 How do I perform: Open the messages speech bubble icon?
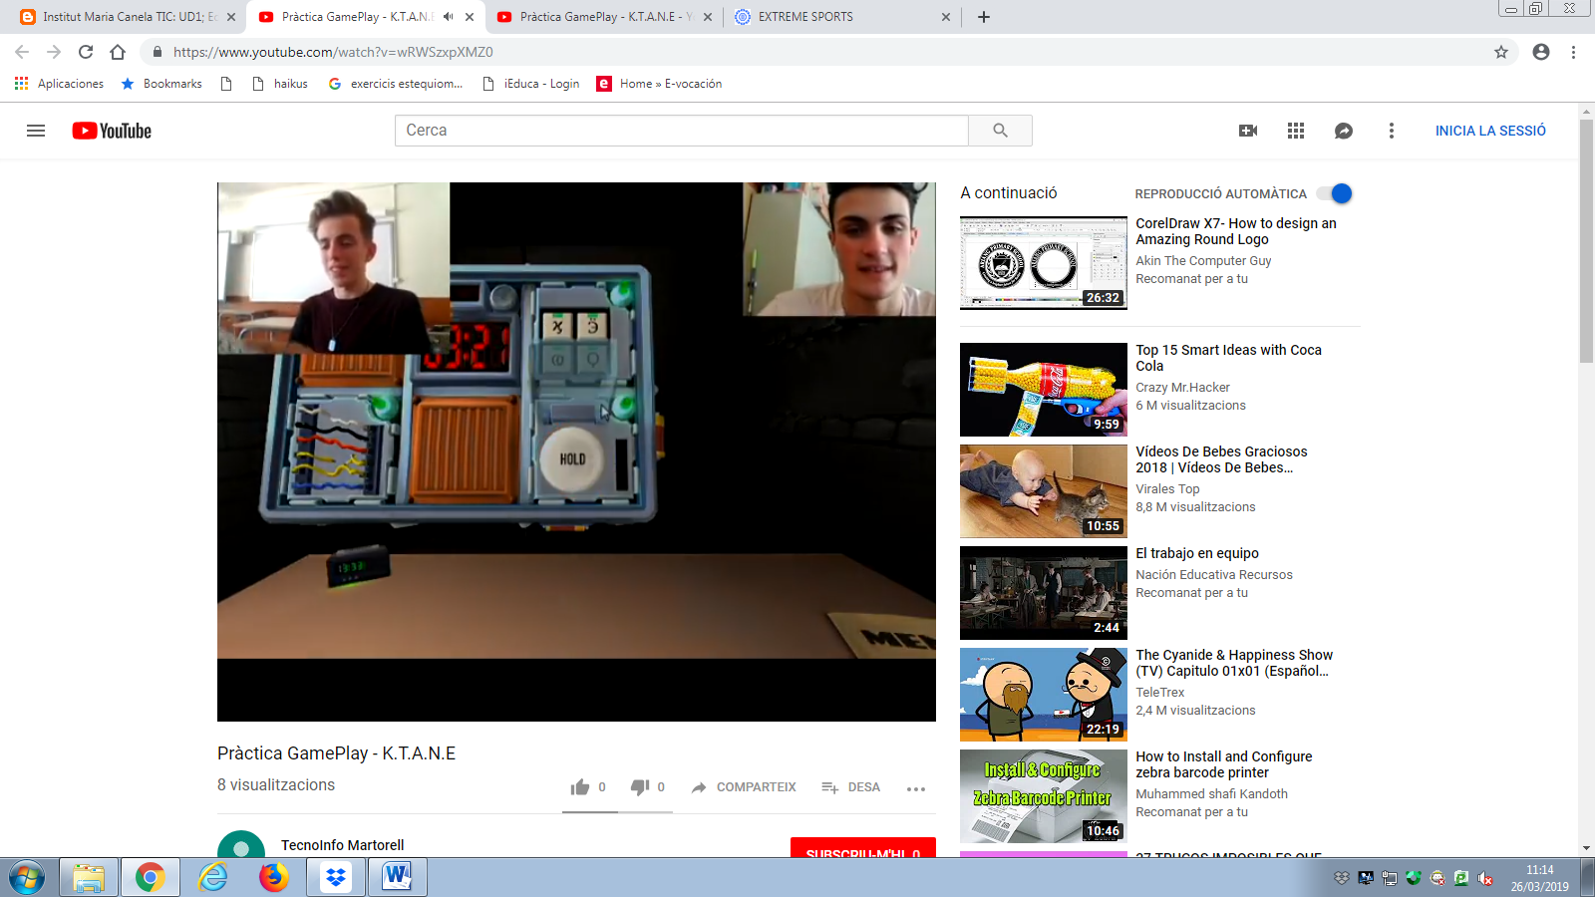1343,131
